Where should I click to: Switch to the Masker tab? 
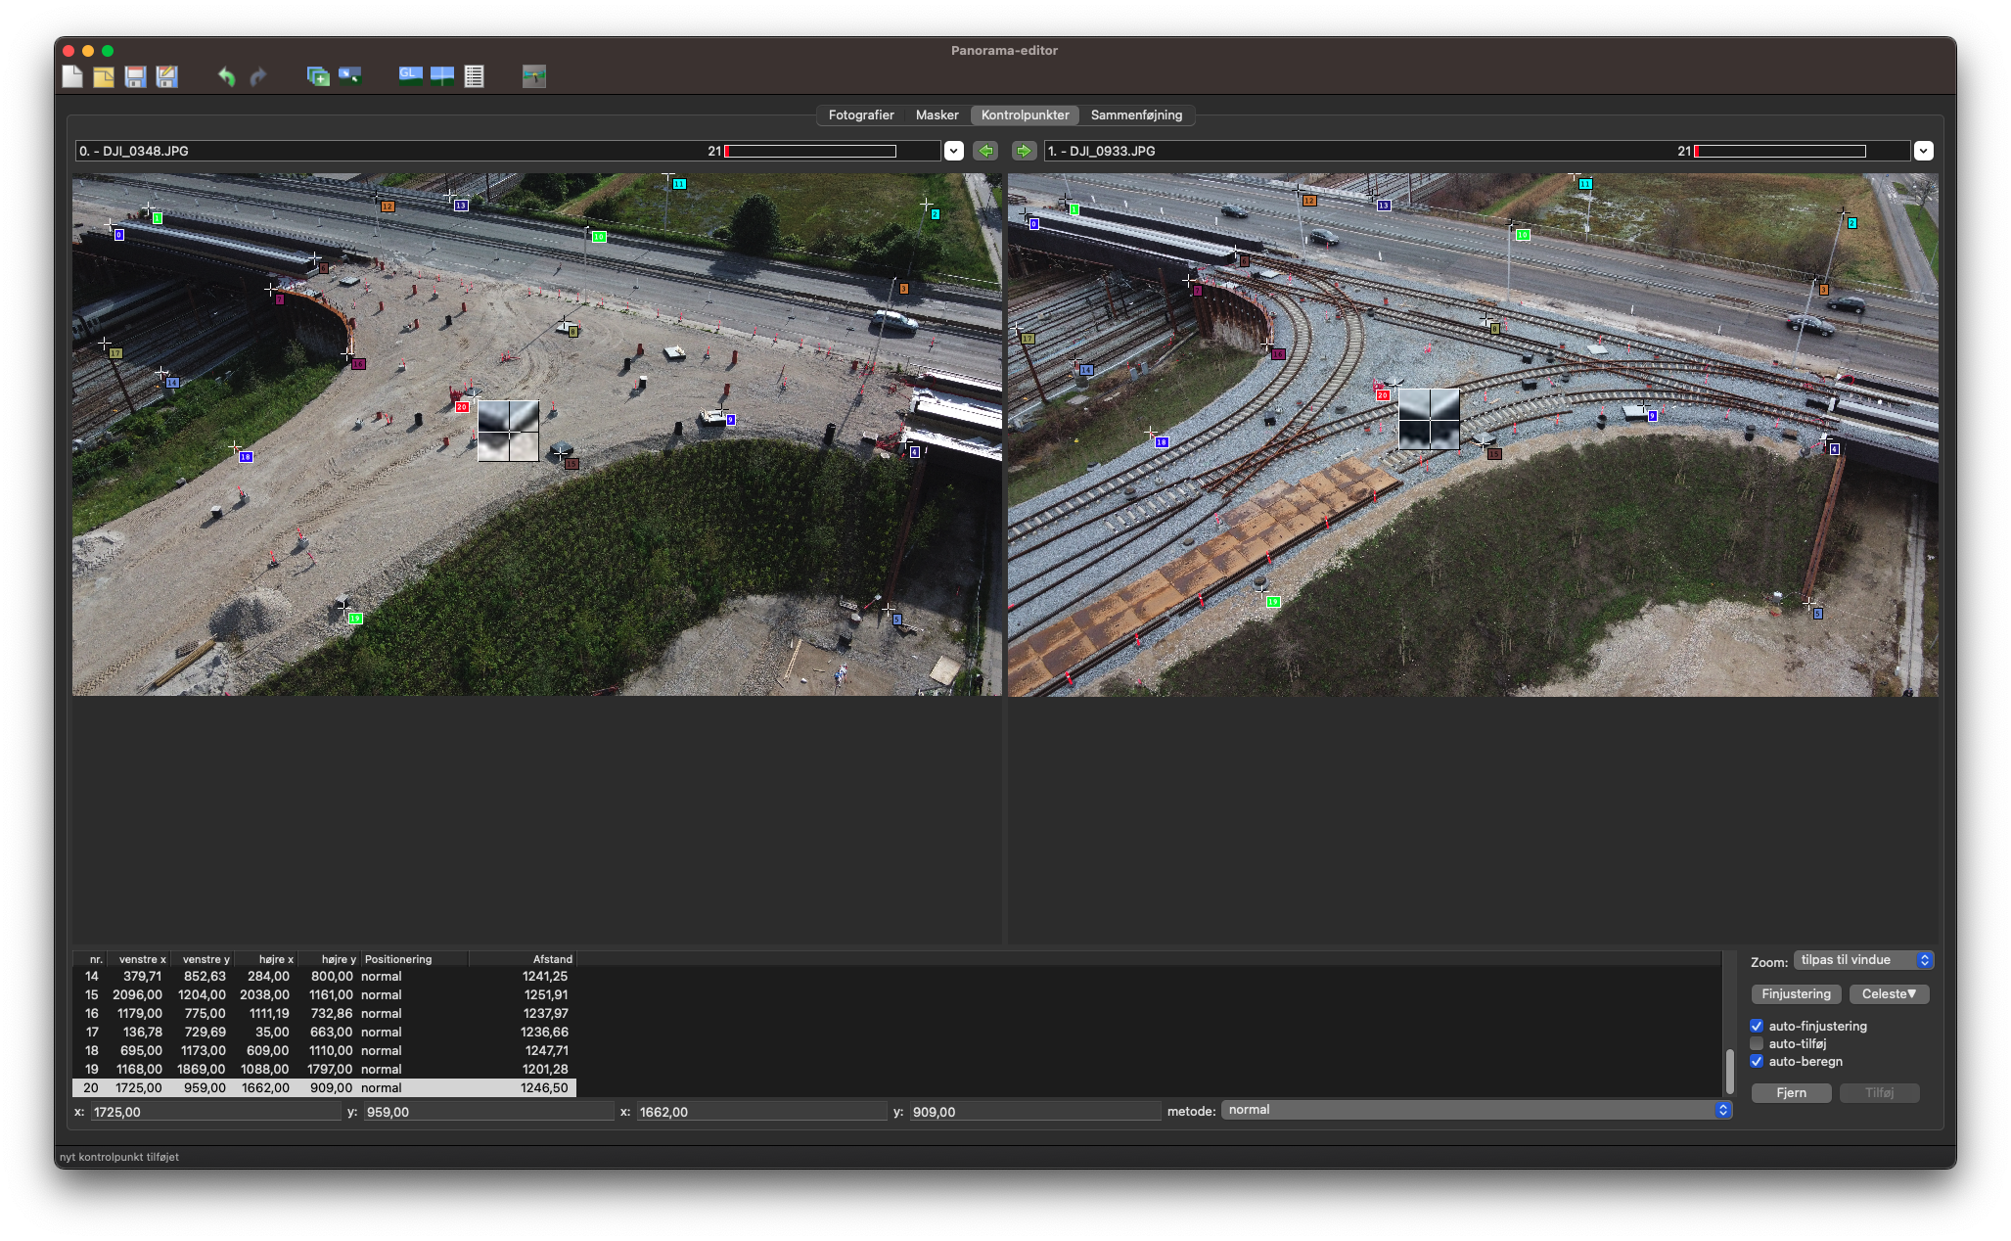point(937,115)
